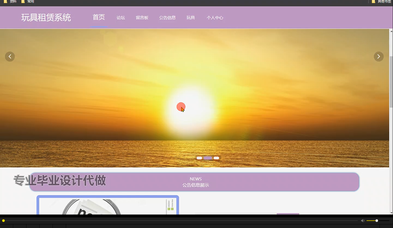This screenshot has height=228, width=393.
Task: Open the 留言板 section
Action: tap(142, 18)
